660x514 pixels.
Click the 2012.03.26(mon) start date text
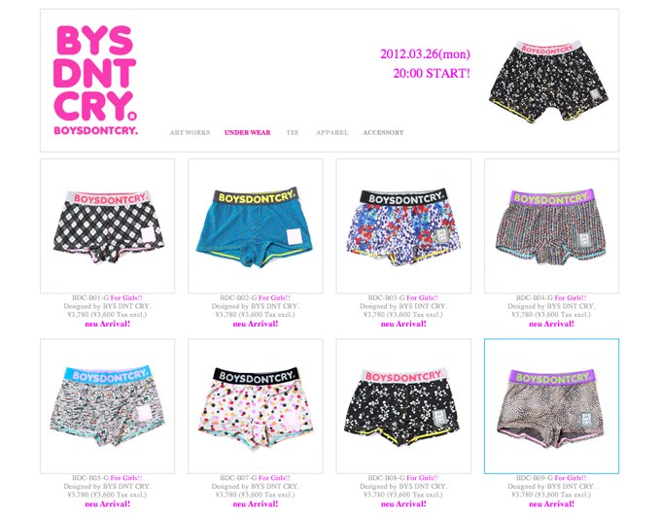click(x=425, y=53)
